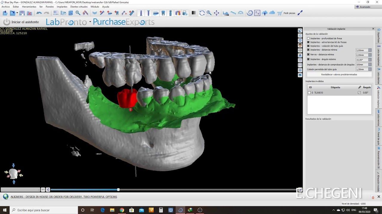This screenshot has height=214, width=382.
Task: Click Restablecer valores predeterminados button
Action: coord(339,75)
